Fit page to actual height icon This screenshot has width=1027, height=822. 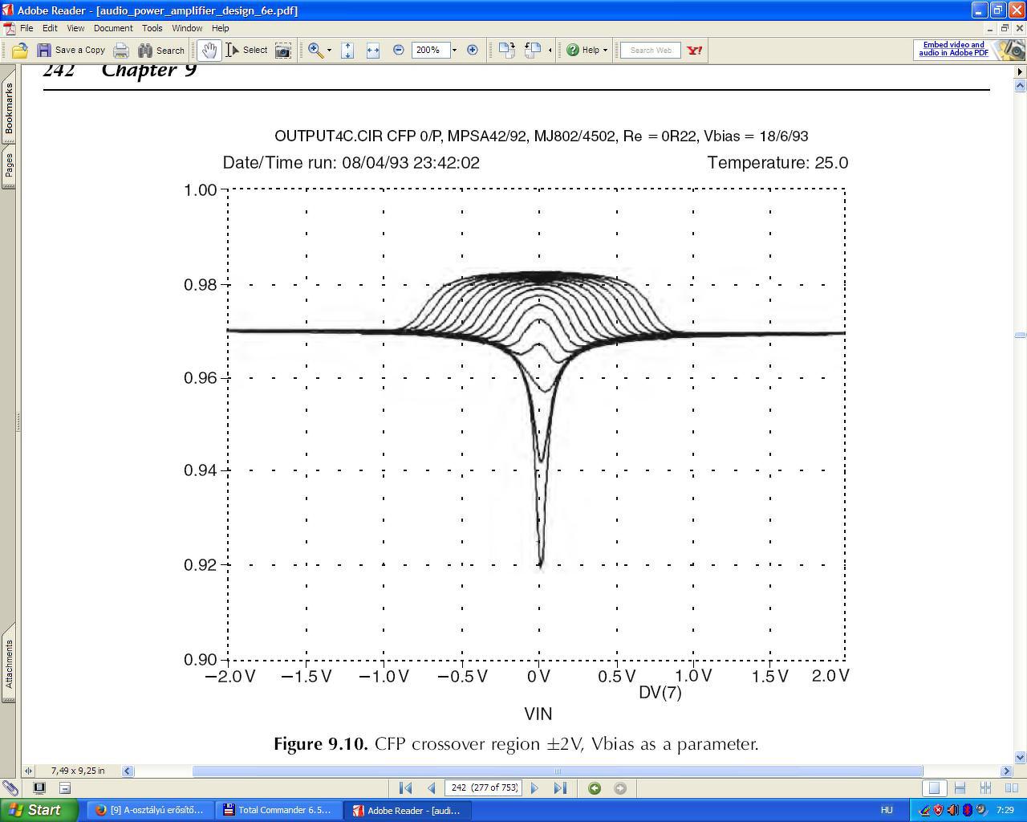click(347, 50)
